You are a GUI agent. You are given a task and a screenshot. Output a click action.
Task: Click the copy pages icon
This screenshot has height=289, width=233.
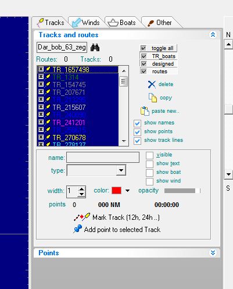153,98
